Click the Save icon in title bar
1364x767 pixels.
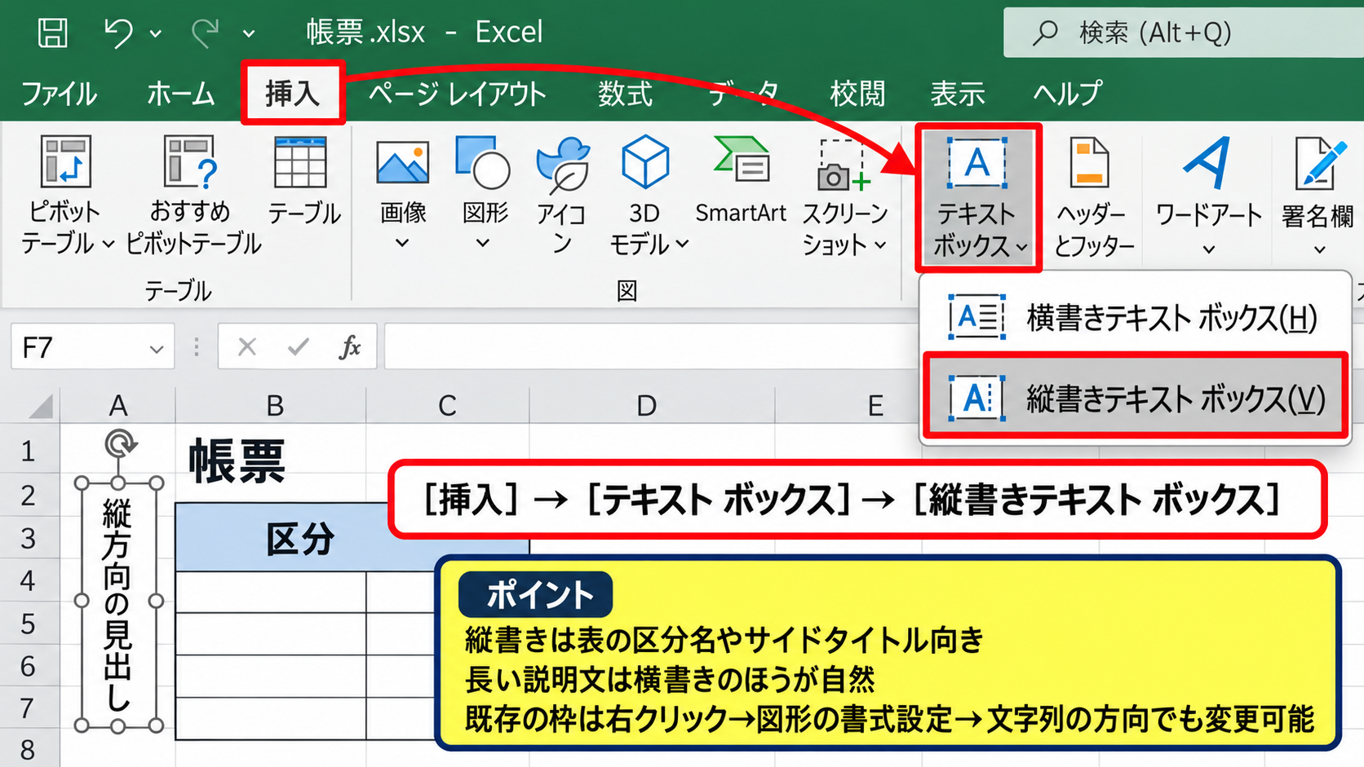[53, 33]
